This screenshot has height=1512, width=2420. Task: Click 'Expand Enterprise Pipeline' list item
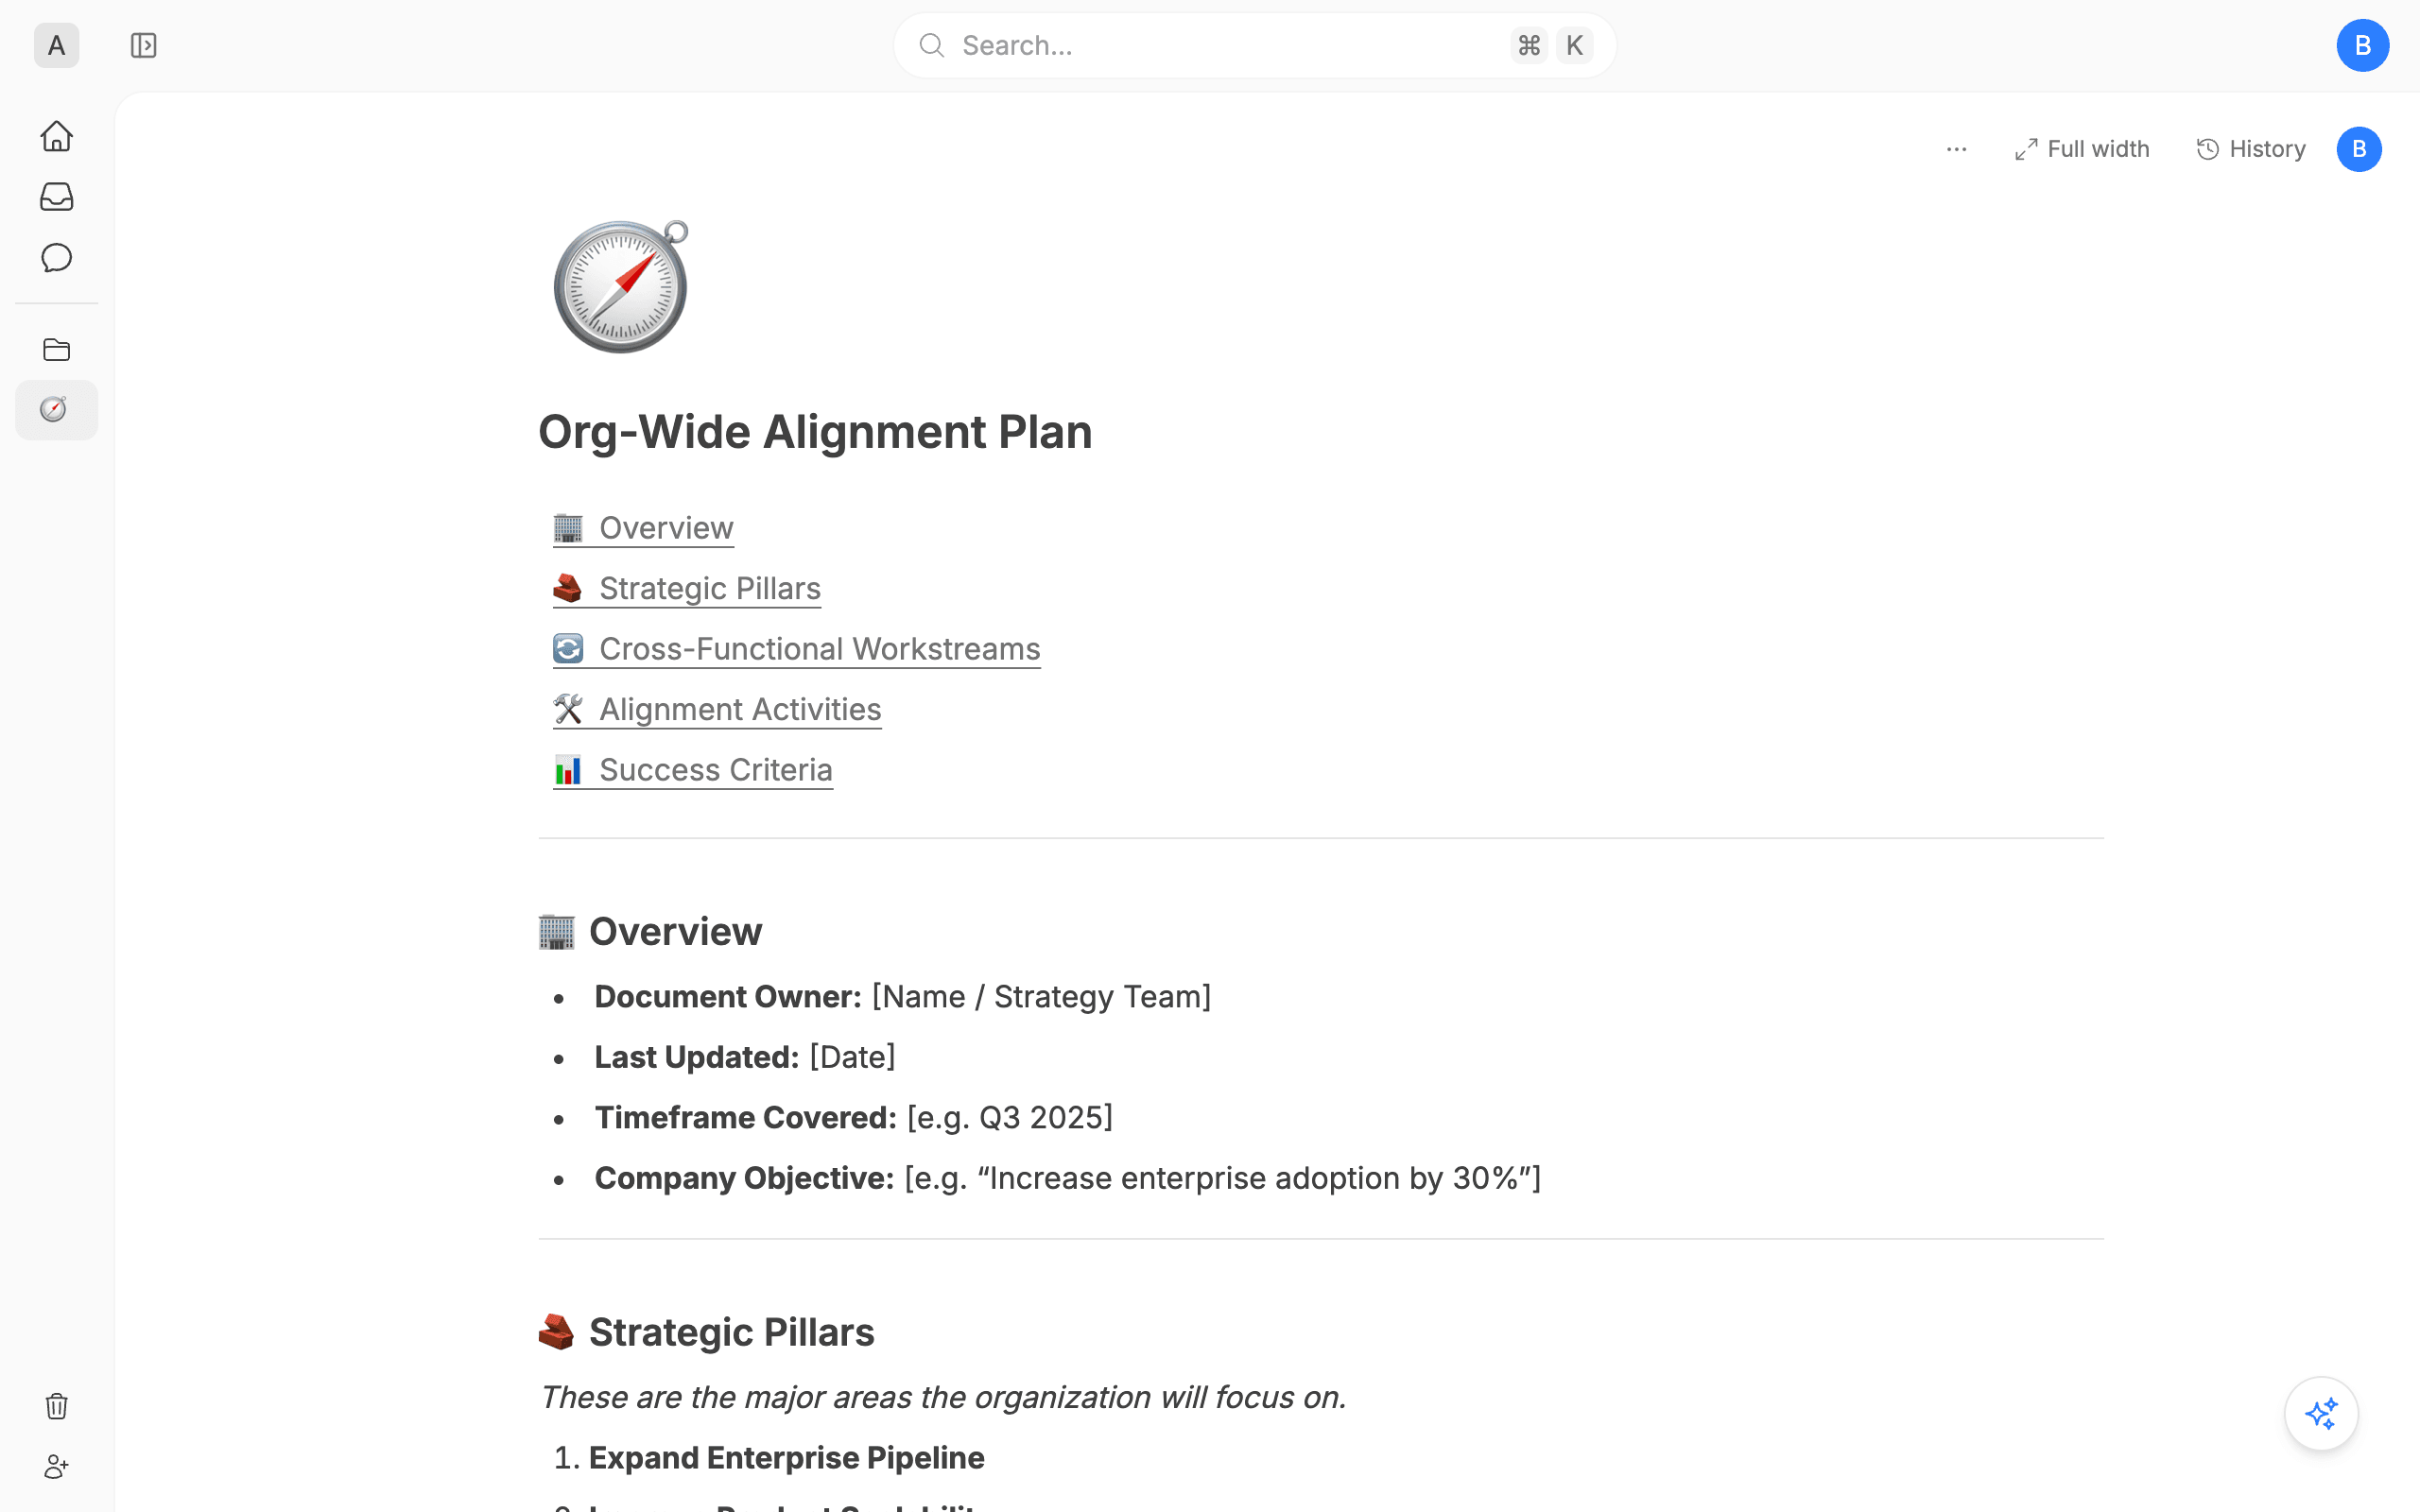point(786,1458)
